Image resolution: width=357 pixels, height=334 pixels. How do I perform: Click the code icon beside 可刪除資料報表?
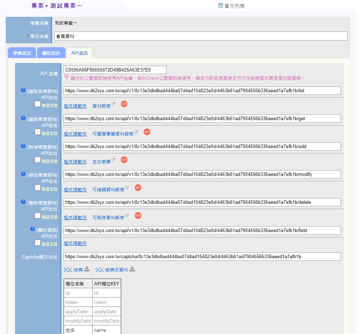pyautogui.click(x=138, y=216)
